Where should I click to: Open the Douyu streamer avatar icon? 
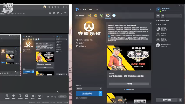pos(45,7)
